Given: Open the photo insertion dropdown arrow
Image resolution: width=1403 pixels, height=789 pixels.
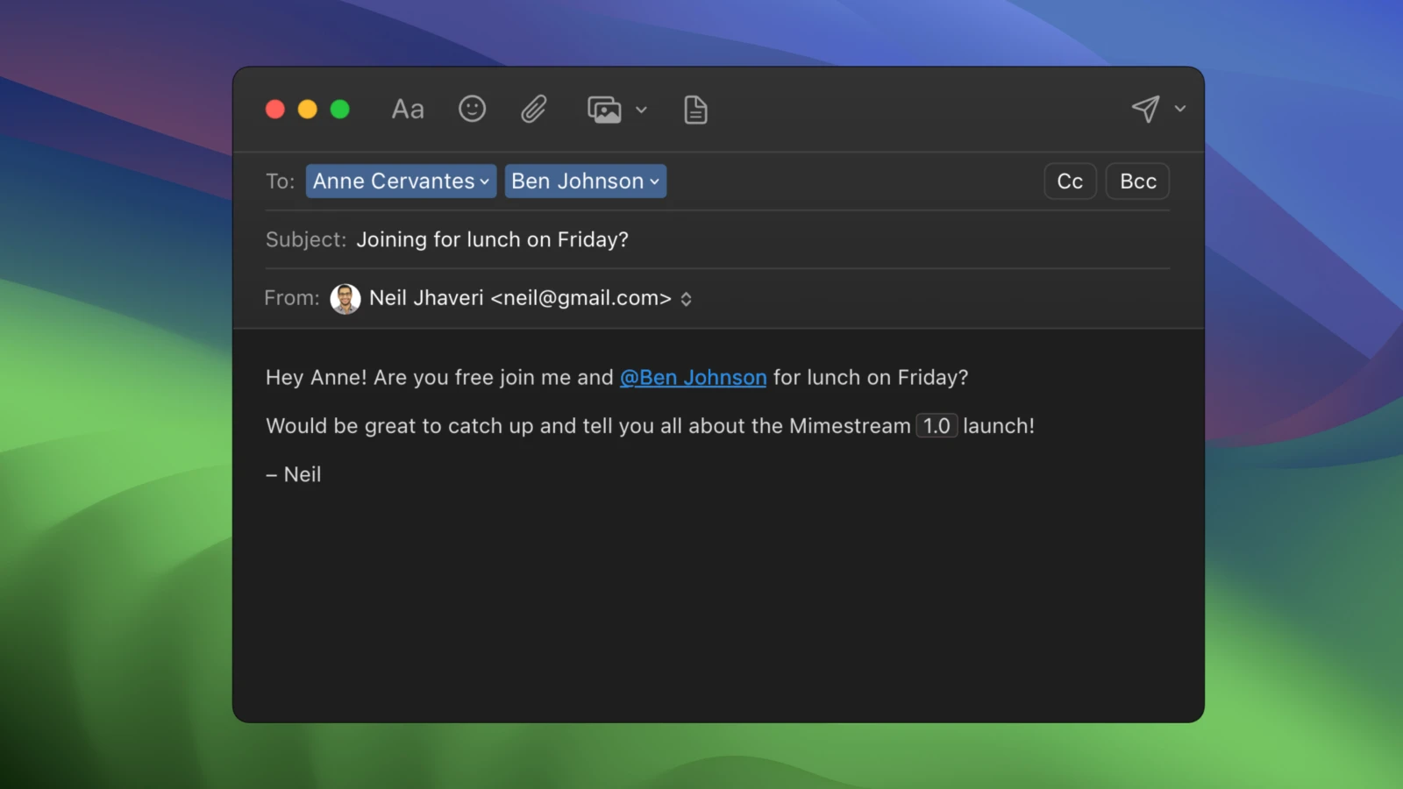Looking at the screenshot, I should 642,110.
